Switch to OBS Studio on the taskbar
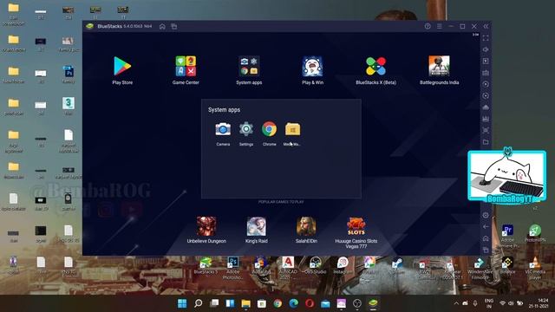 (357, 303)
